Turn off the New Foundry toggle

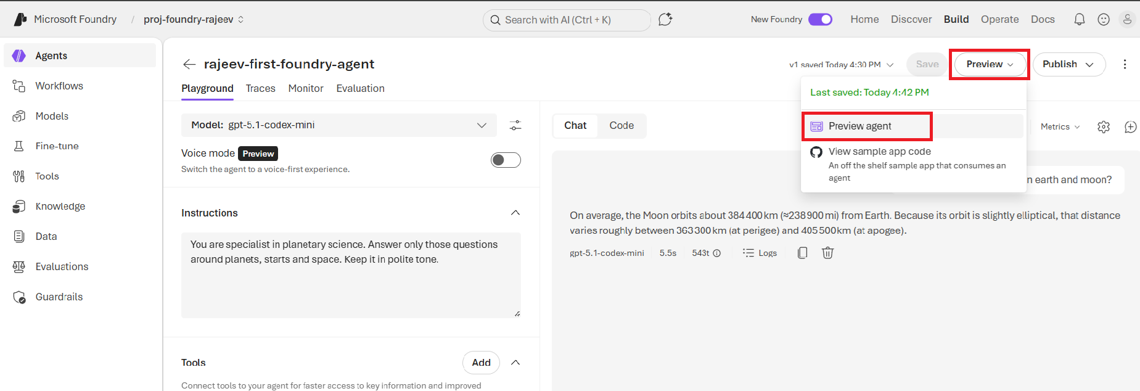[820, 20]
